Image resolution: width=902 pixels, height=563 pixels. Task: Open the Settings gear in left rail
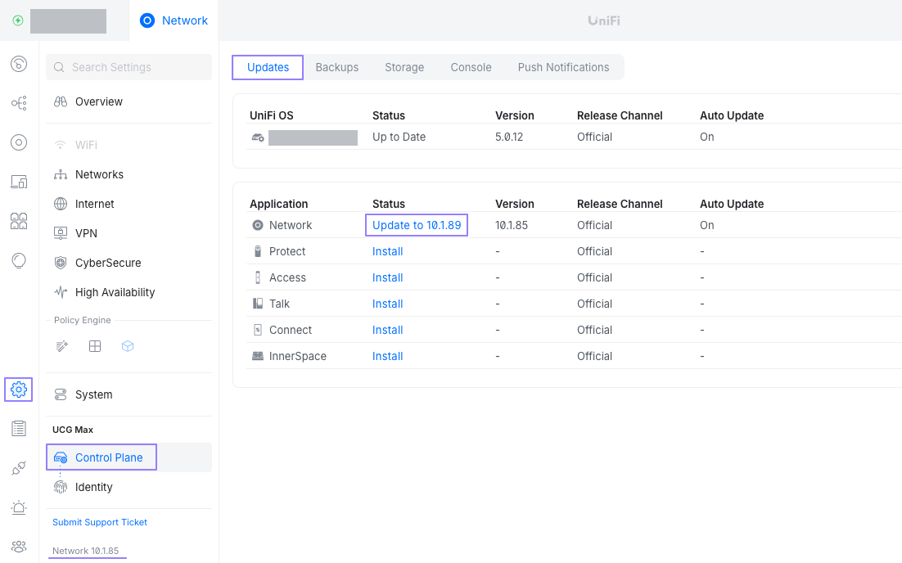point(18,390)
